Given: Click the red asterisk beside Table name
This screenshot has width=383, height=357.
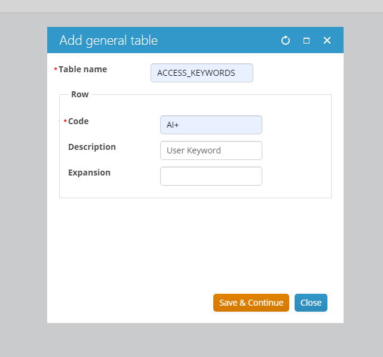Looking at the screenshot, I should [x=56, y=70].
